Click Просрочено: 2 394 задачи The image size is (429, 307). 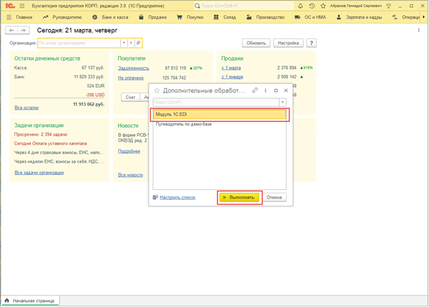click(x=41, y=134)
